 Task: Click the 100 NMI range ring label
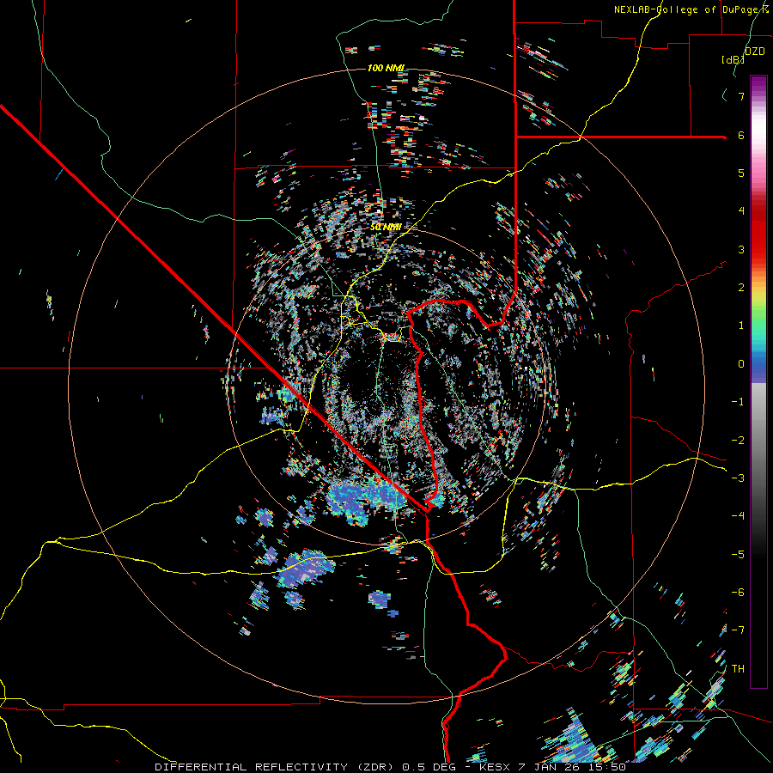click(x=386, y=68)
